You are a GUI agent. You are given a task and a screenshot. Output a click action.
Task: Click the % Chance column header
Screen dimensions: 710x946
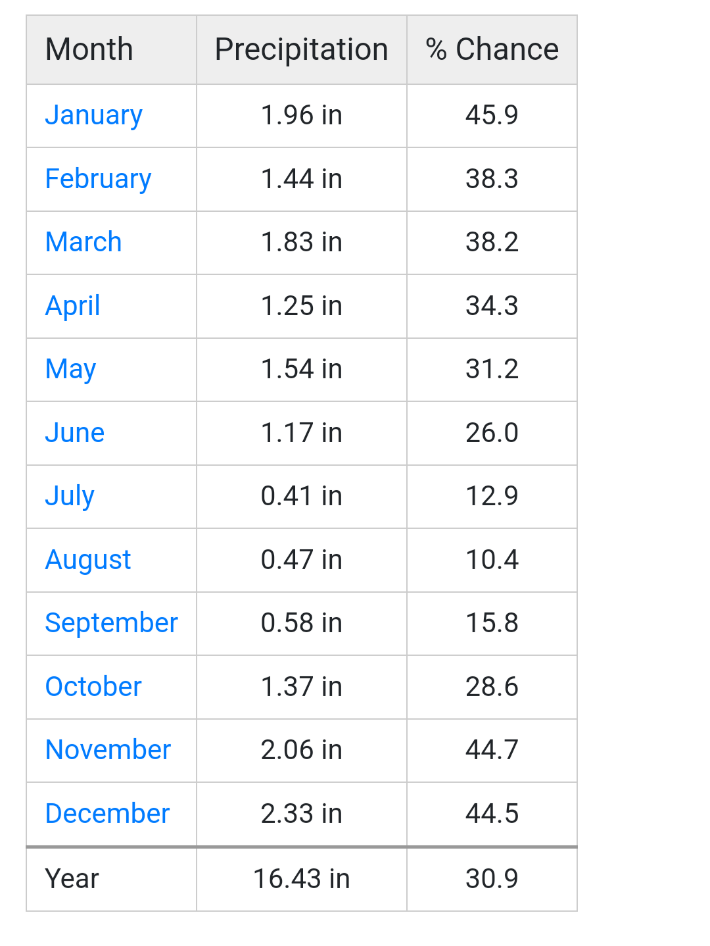[492, 50]
